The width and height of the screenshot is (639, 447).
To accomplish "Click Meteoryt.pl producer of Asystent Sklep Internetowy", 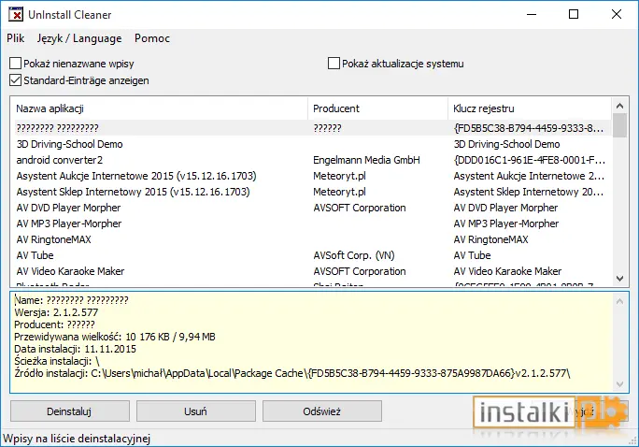I will (339, 192).
